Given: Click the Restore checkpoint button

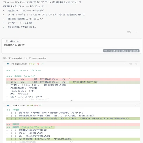Looking at the screenshot, I should (x=121, y=51).
